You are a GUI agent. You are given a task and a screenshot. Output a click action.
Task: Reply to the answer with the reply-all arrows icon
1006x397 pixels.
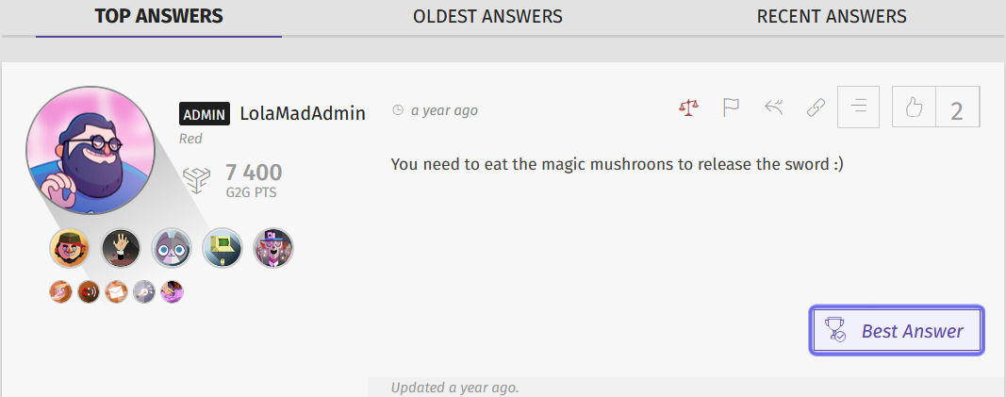pyautogui.click(x=774, y=108)
